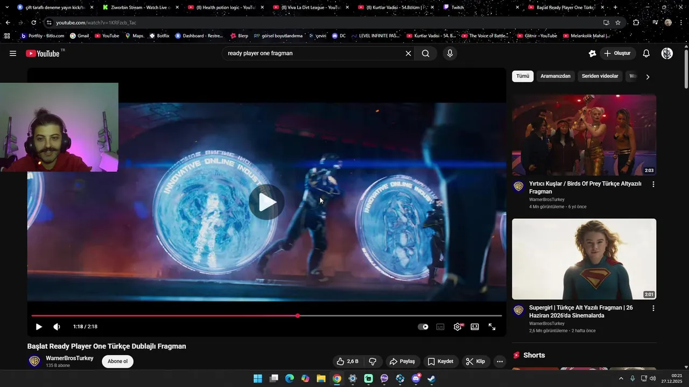Image resolution: width=689 pixels, height=387 pixels.
Task: Click the small play button in the player bar
Action: (39, 327)
